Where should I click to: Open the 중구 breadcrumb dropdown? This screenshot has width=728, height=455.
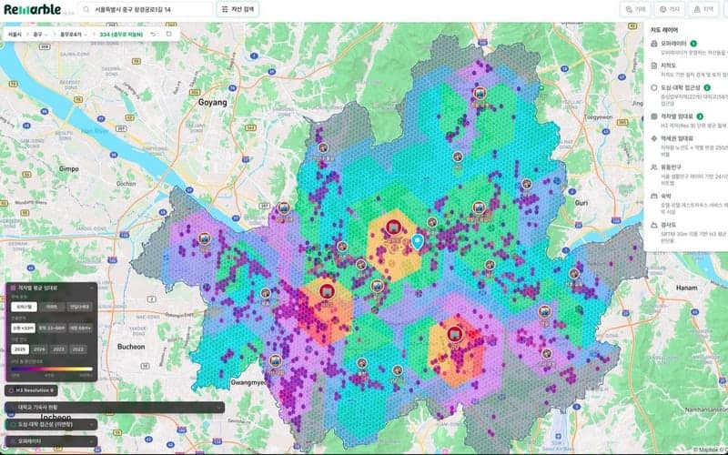click(40, 35)
